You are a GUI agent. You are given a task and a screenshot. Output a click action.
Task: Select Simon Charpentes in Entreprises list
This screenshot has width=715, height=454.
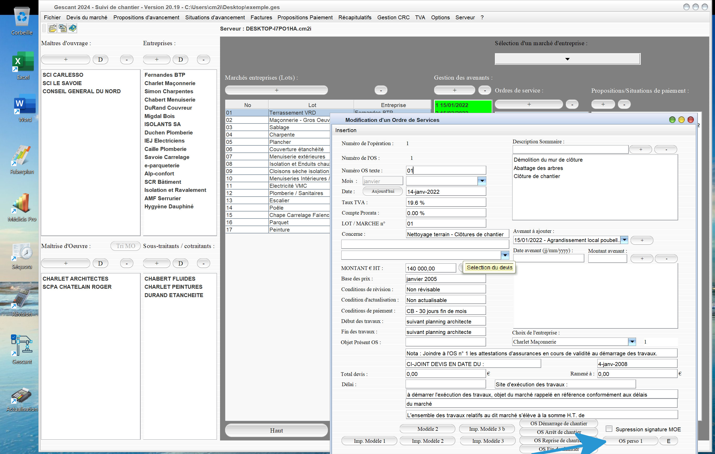[169, 91]
